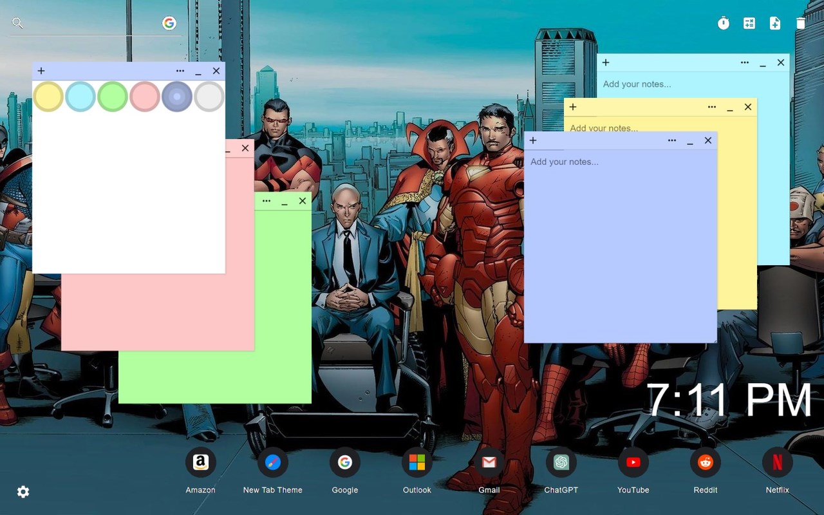Open the stopwatch timer tool
Image resolution: width=824 pixels, height=515 pixels.
(724, 23)
